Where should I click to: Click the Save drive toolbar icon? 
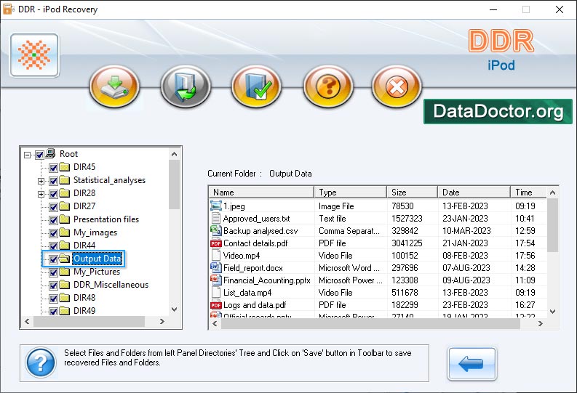point(114,86)
